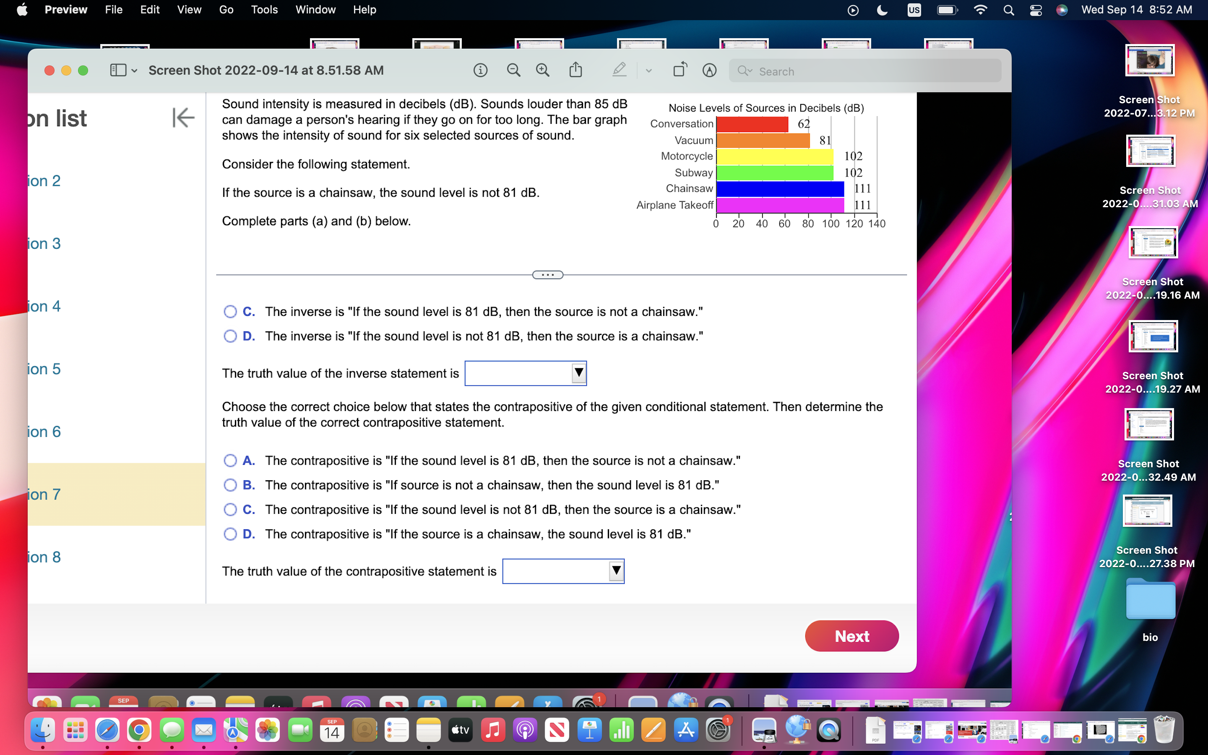1208x755 pixels.
Task: Open the Tools menu
Action: coord(264,10)
